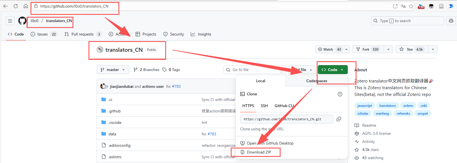Open the l0o0 owner link
457x163 pixels.
pyautogui.click(x=34, y=21)
